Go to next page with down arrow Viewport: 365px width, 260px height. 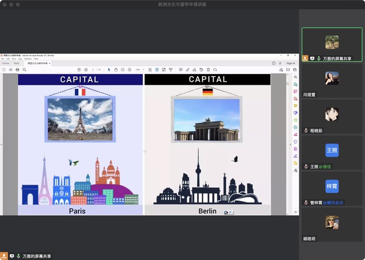click(x=86, y=69)
